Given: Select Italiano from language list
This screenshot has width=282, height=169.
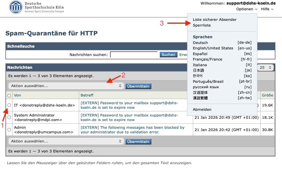Looking at the screenshot, I should coord(200,65).
